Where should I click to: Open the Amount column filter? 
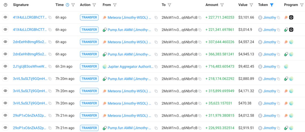coord(222,5)
